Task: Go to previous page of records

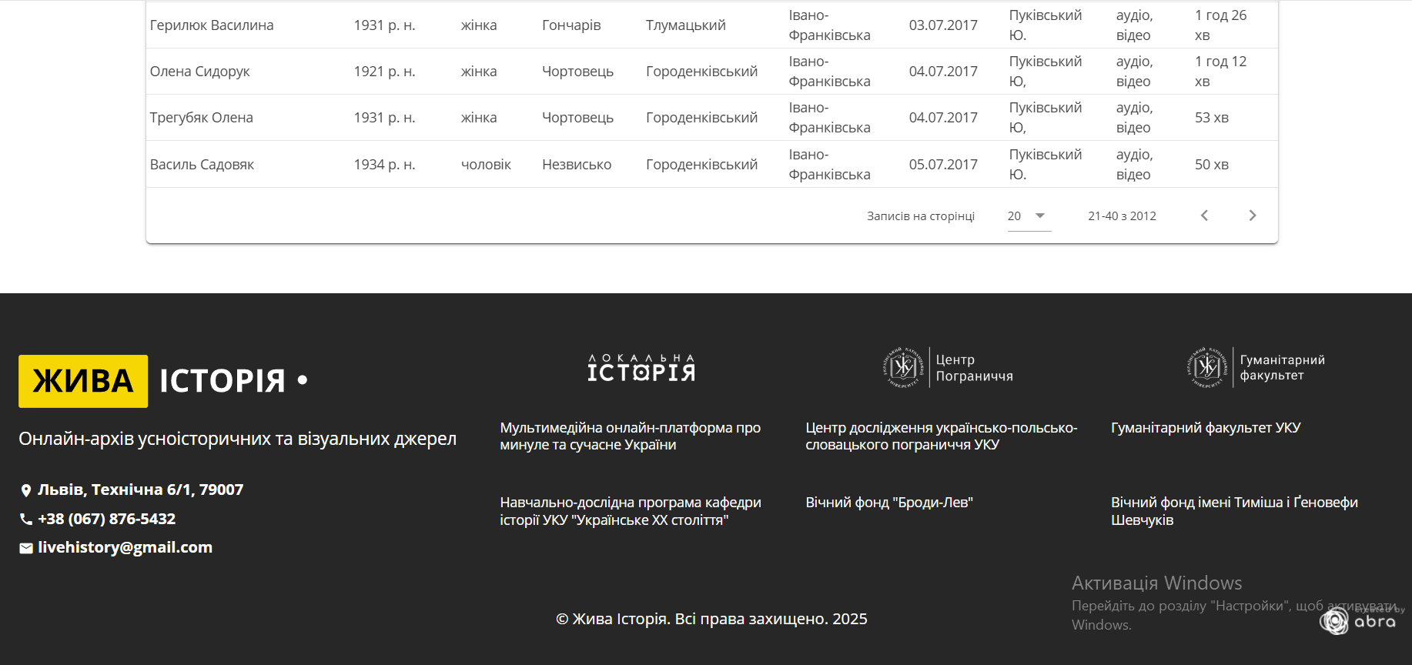Action: point(1204,216)
